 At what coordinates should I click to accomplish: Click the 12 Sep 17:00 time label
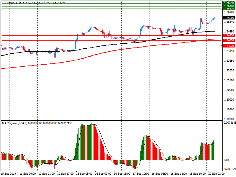pos(65,174)
